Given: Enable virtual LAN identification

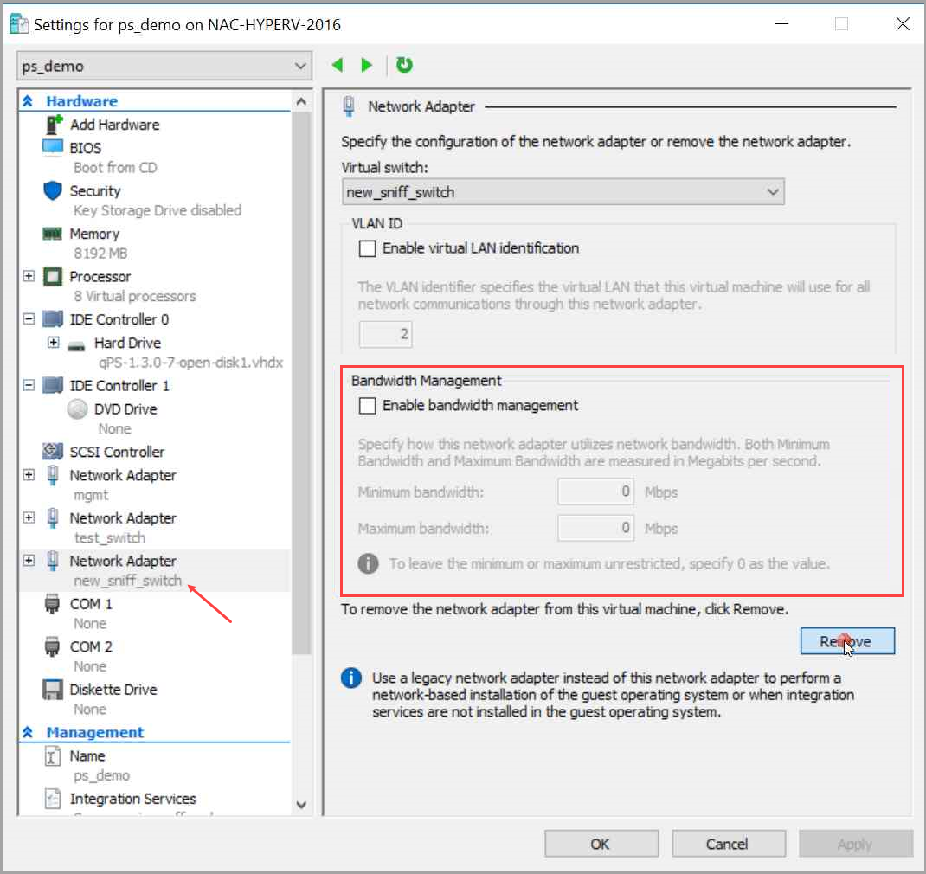Looking at the screenshot, I should click(367, 248).
